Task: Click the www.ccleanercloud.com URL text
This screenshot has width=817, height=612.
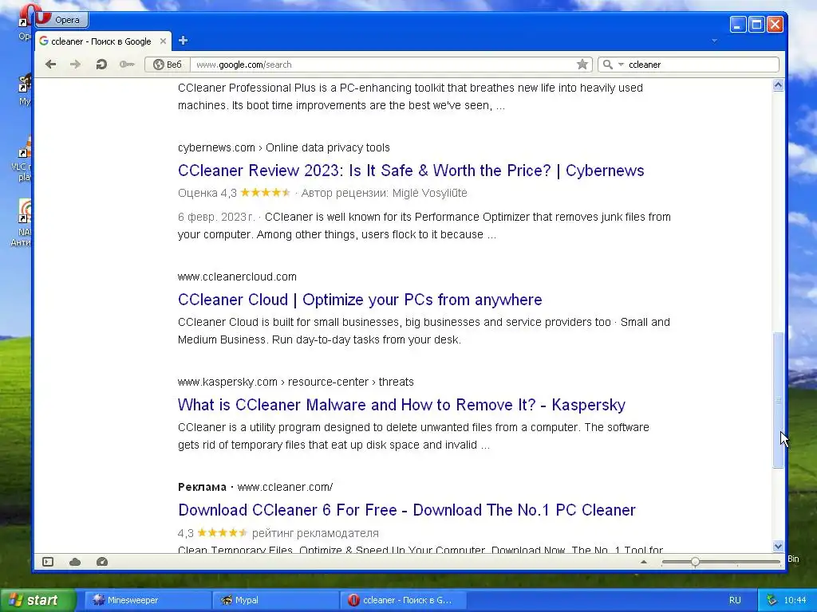Action: (237, 277)
